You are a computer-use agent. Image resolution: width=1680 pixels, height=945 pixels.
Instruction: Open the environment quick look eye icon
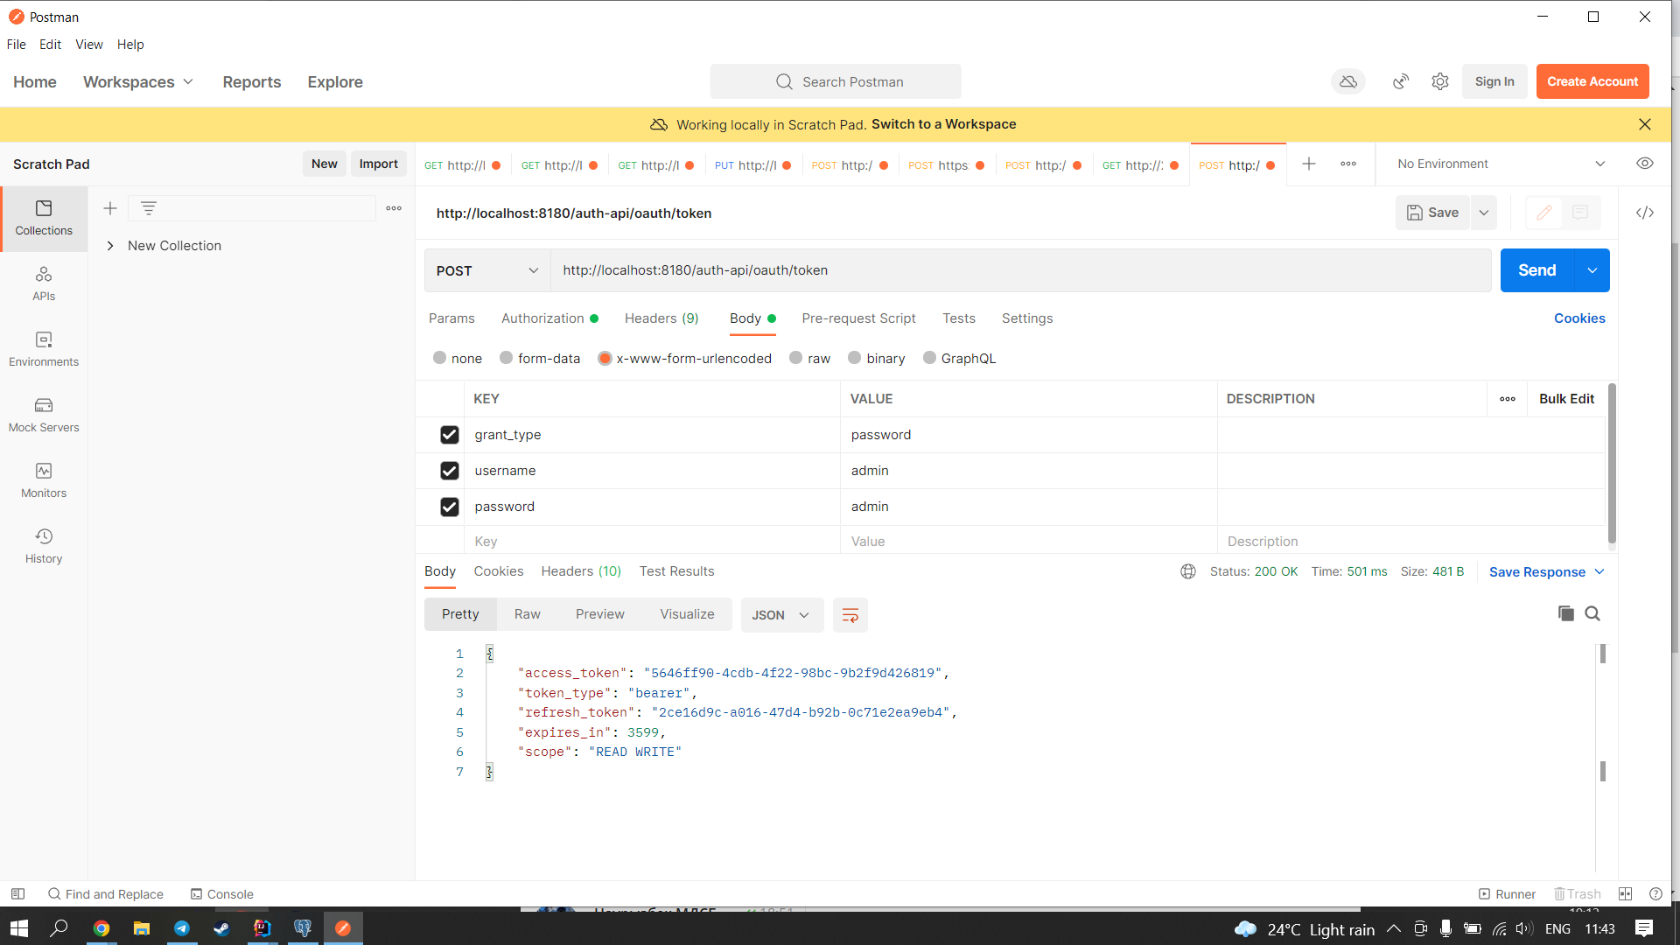pos(1644,164)
